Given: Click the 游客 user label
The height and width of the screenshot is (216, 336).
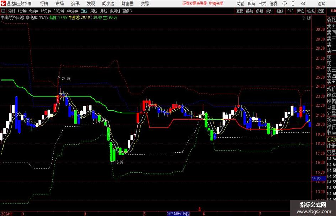Looking at the screenshot, I should click(x=321, y=4).
